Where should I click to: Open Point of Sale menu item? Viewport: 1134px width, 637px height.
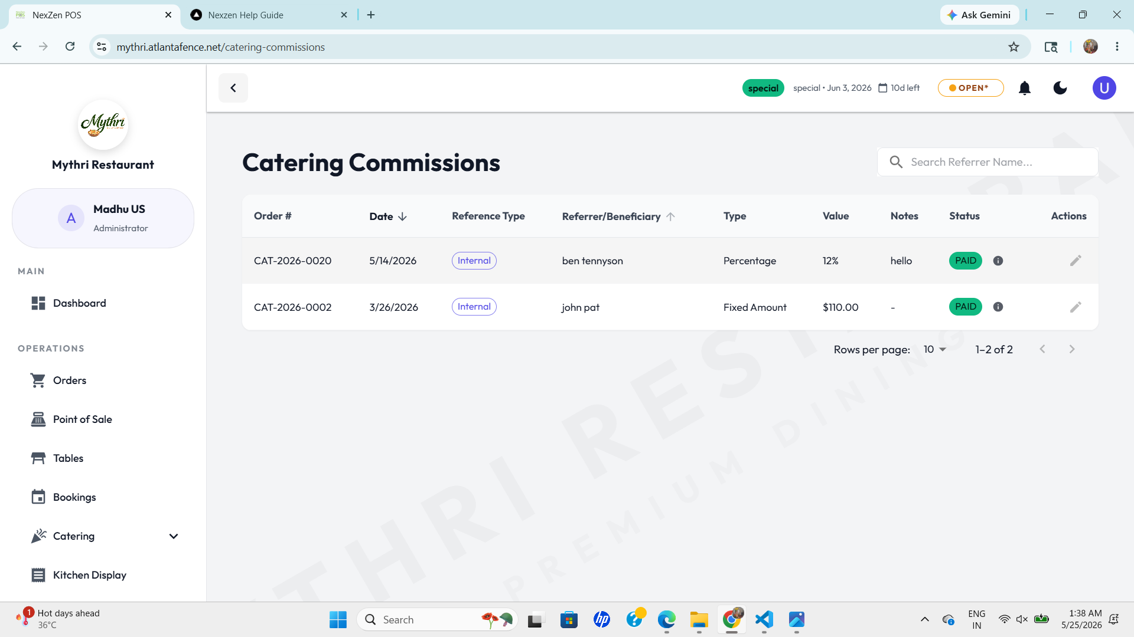103,419
